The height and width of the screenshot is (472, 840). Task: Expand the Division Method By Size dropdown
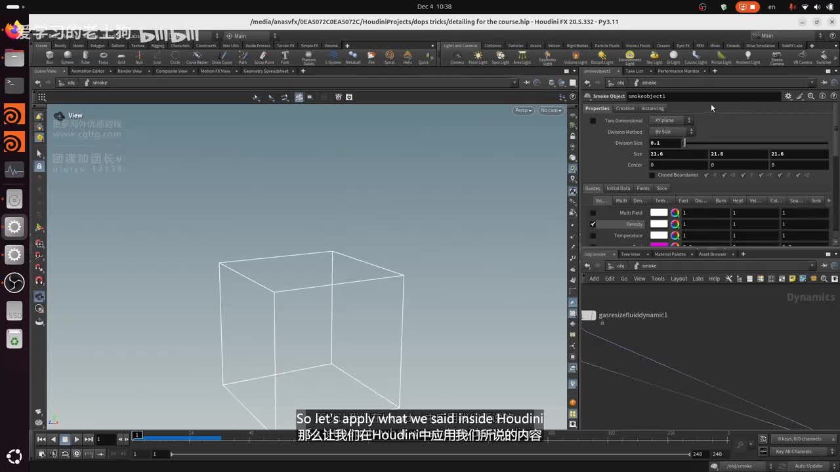coord(672,132)
